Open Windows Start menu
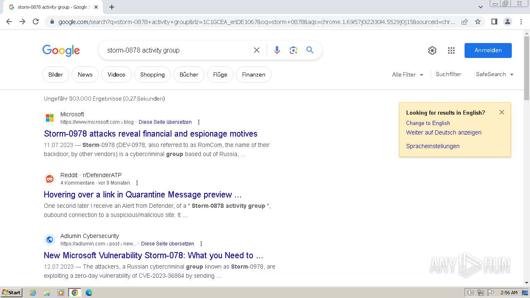This screenshot has height=298, width=530. point(12,292)
